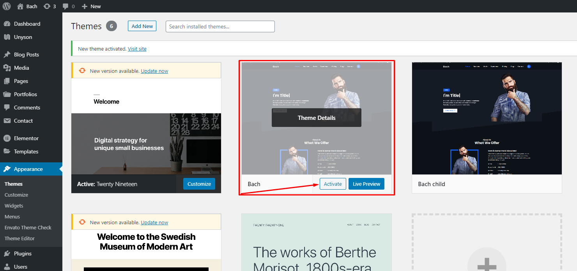The width and height of the screenshot is (577, 271).
Task: Select the Bach child theme thumbnail
Action: (x=487, y=118)
